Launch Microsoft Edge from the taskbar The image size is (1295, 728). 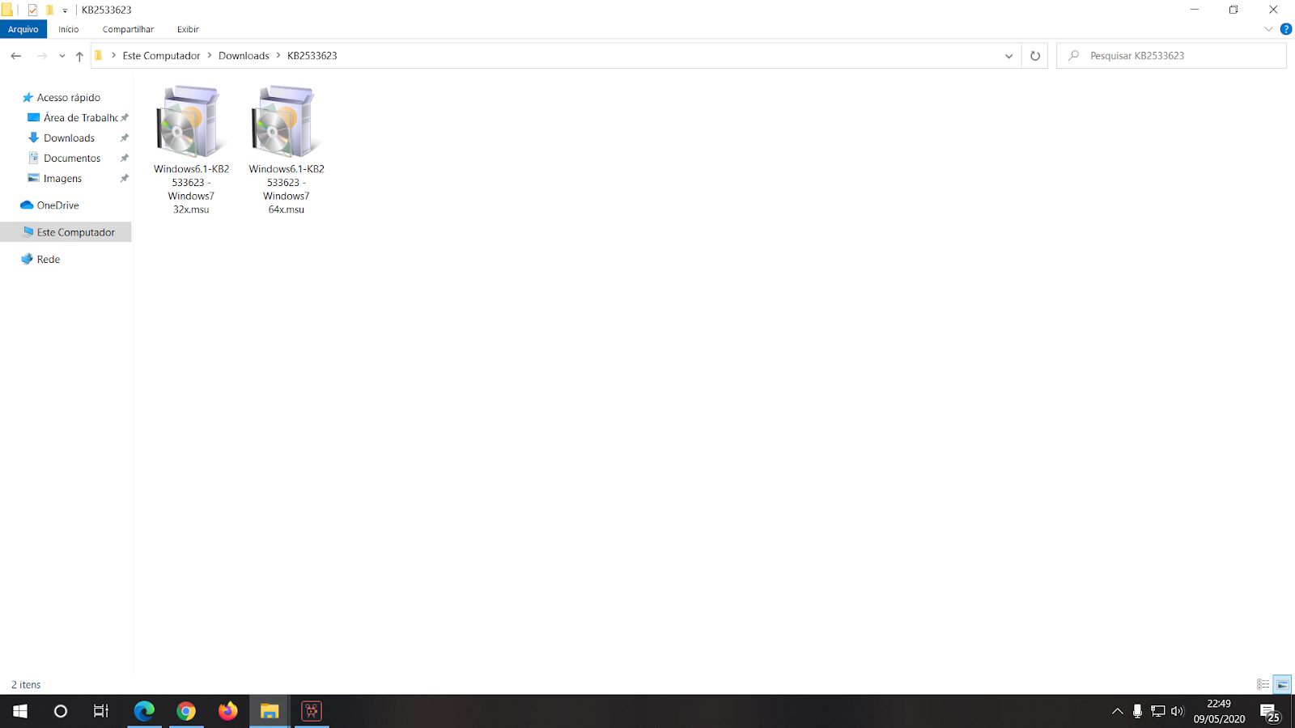144,711
